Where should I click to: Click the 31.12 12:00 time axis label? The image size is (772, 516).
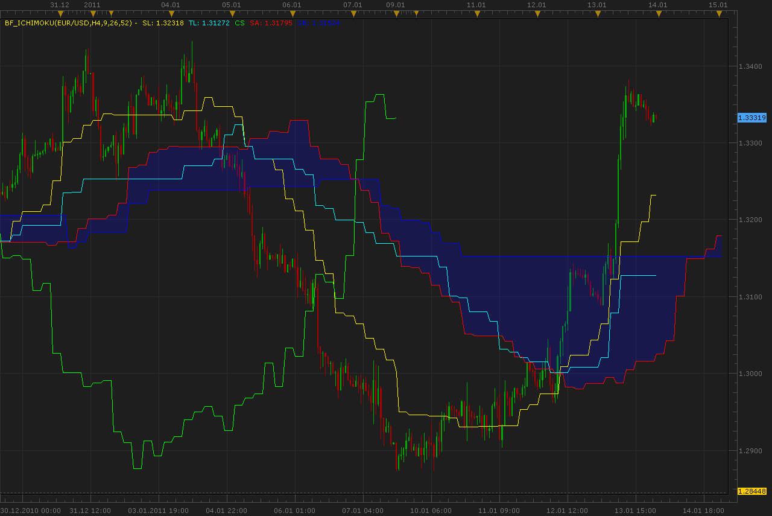pos(90,510)
